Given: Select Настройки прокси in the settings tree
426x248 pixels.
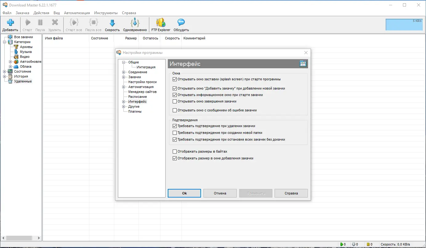Looking at the screenshot, I should pos(143,82).
